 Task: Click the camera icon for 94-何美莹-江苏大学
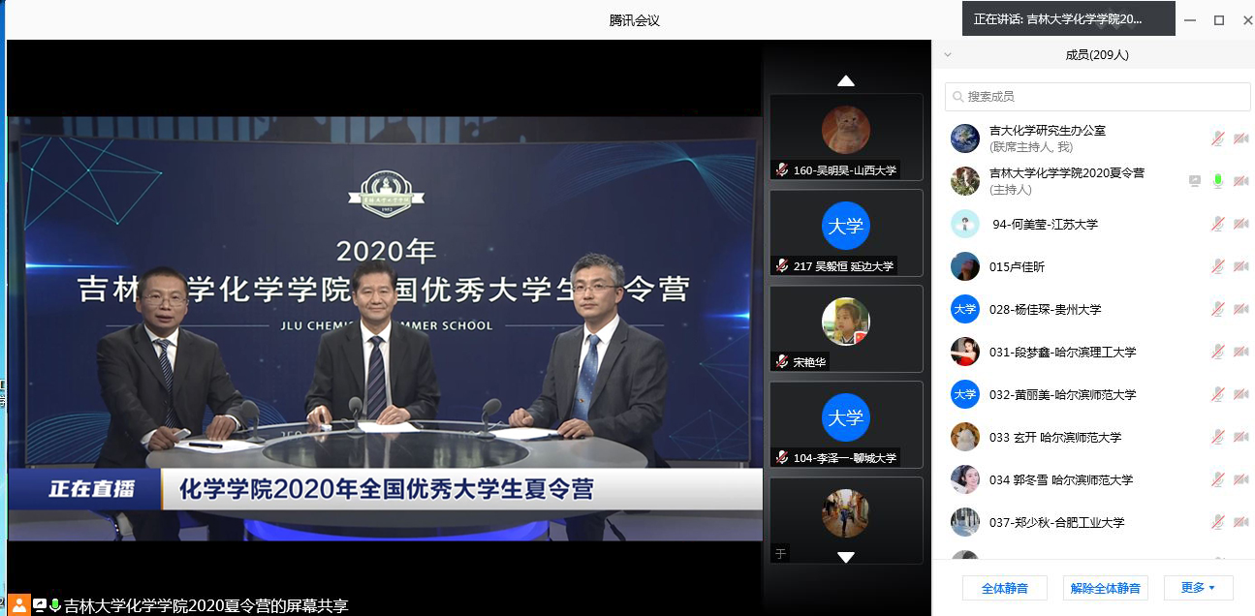(1240, 224)
